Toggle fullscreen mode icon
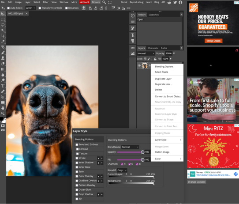The image size is (239, 204). [x=110, y=2]
